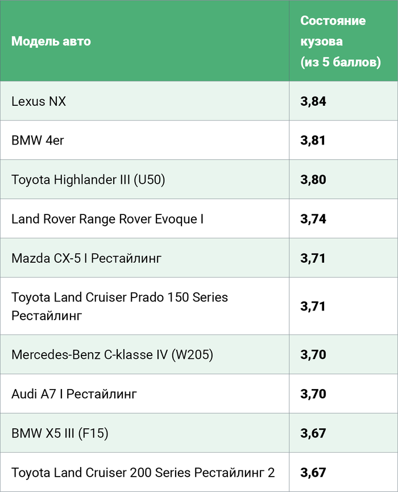Select the Mercedes-Benz C-klasse score 3,70

tap(313, 354)
